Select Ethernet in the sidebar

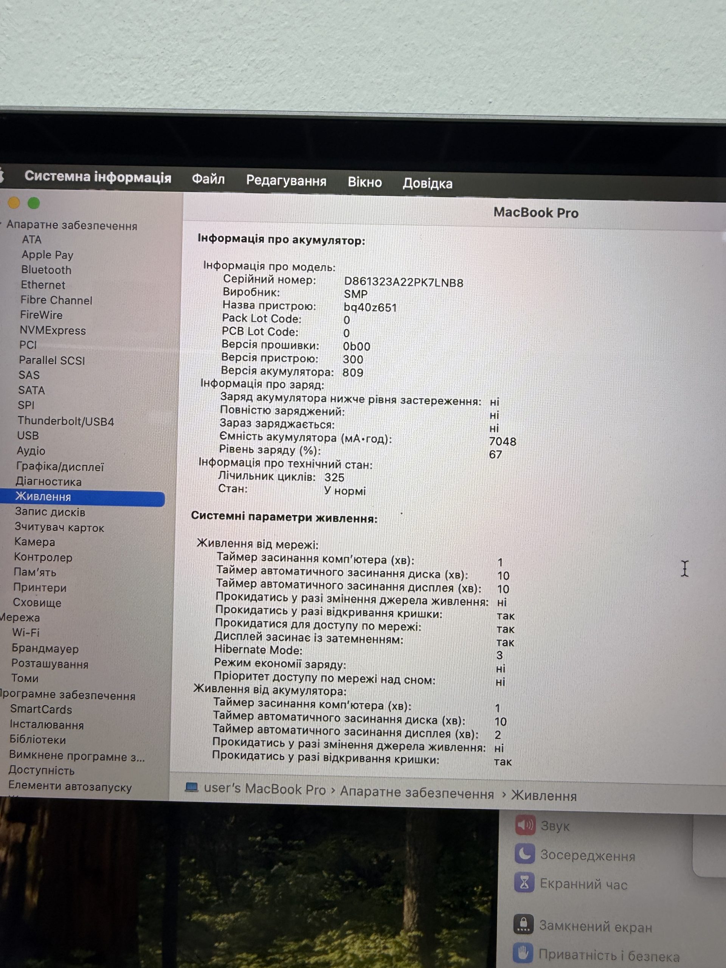click(43, 285)
